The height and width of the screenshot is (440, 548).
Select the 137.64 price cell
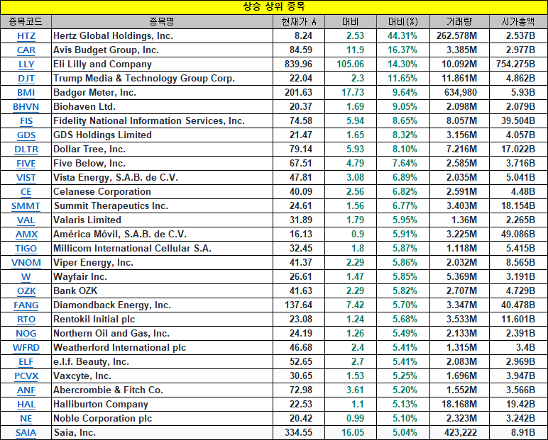tap(299, 305)
